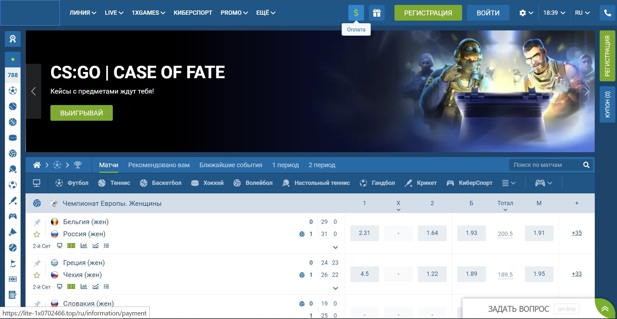
Task: Favorite the Греция – Чехия match star
Action: click(x=37, y=275)
